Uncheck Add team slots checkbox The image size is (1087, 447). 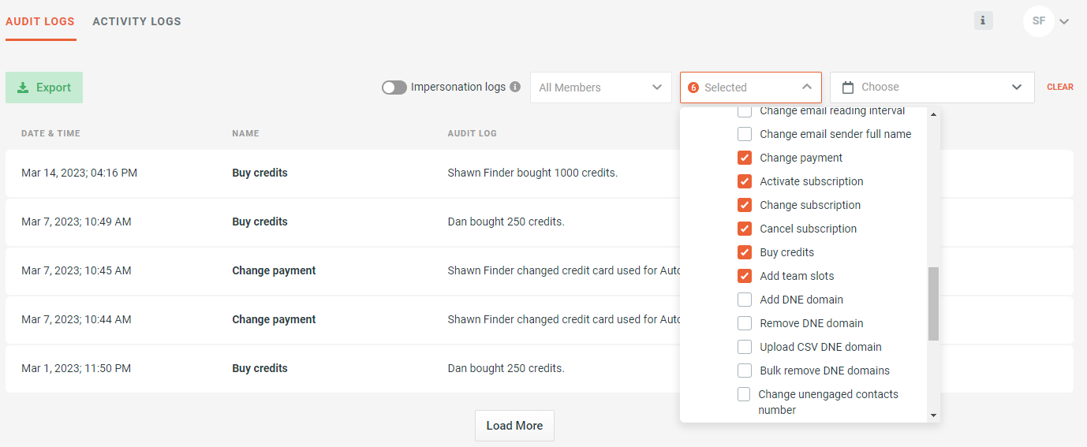[745, 276]
